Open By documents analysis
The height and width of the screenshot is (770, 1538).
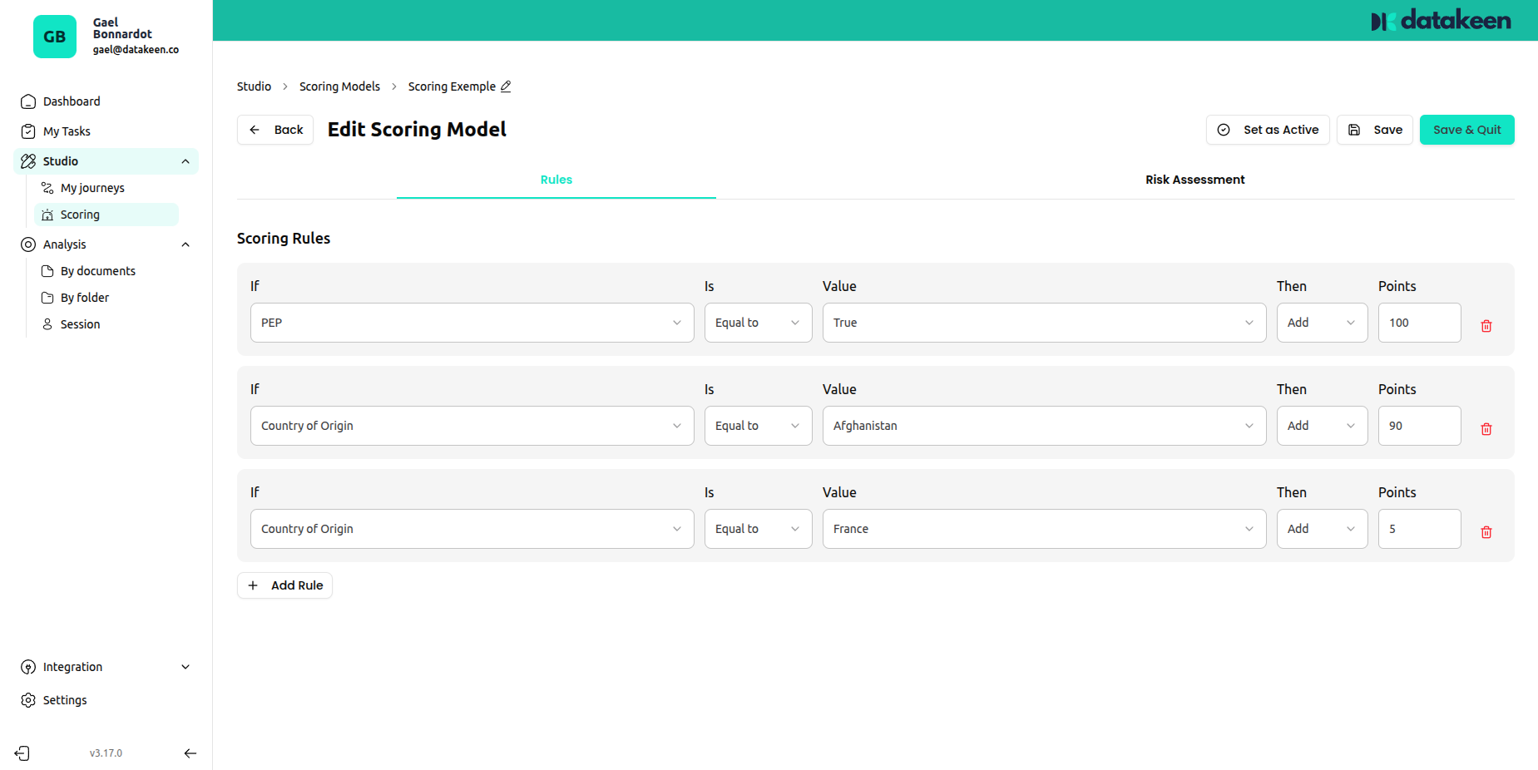point(97,270)
